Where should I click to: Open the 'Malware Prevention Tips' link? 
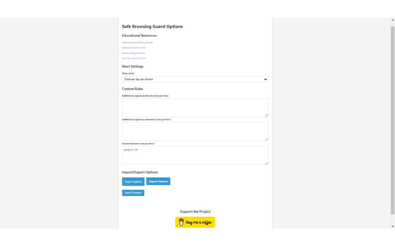click(134, 48)
